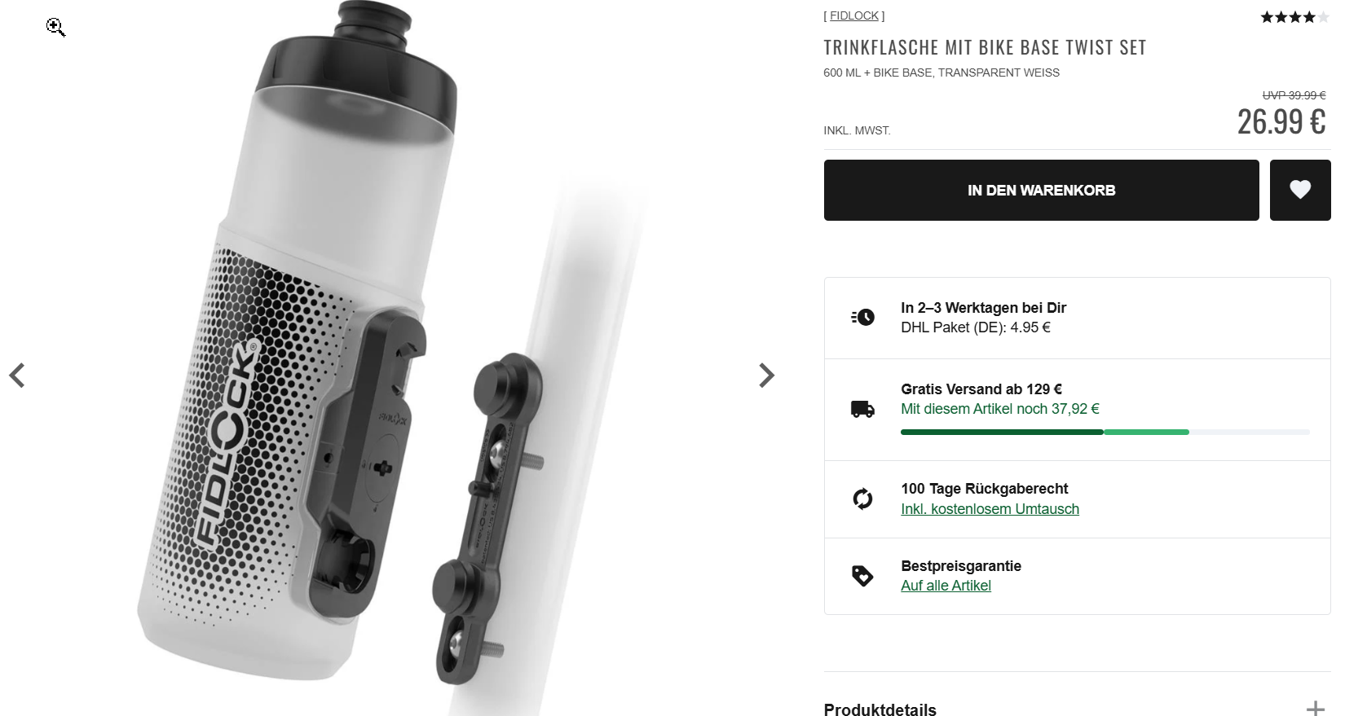Click the Gratis Versand ab 129 € row
1345x716 pixels.
point(1077,410)
